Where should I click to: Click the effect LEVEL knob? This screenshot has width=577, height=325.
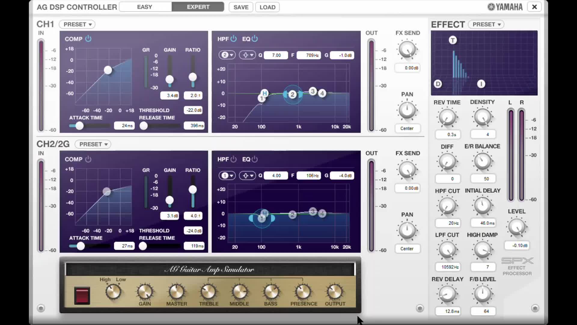pos(517,227)
